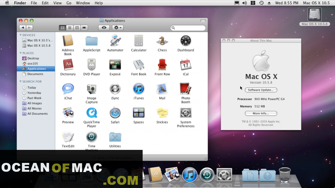Open the Trash in the Dock
This screenshot has height=188, width=335.
pyautogui.click(x=285, y=175)
